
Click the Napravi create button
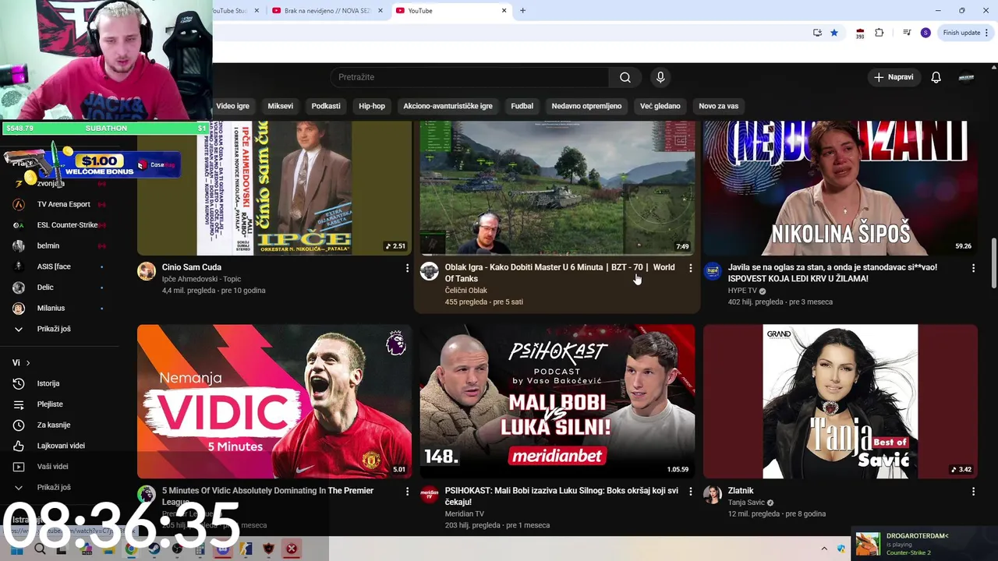click(x=894, y=77)
